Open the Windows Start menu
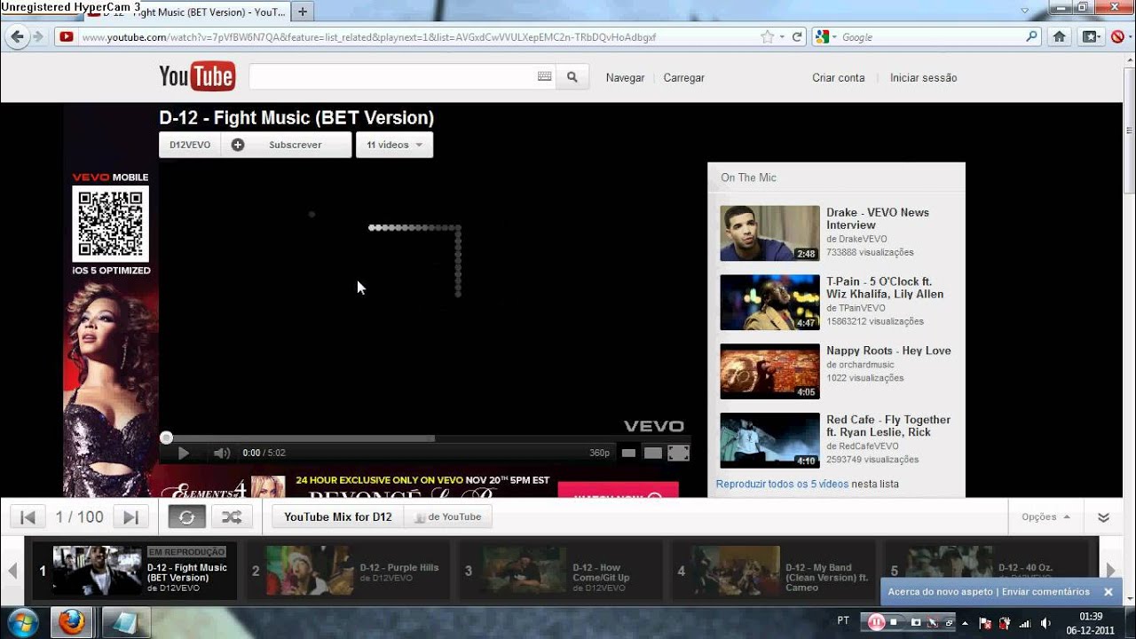1136x639 pixels. pyautogui.click(x=22, y=622)
